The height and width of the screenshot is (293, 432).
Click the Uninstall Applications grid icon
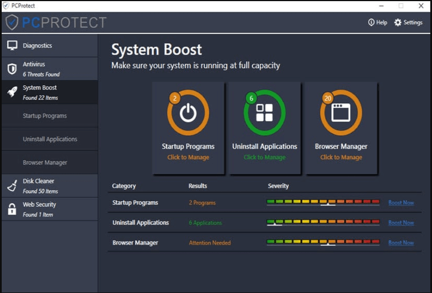[265, 113]
